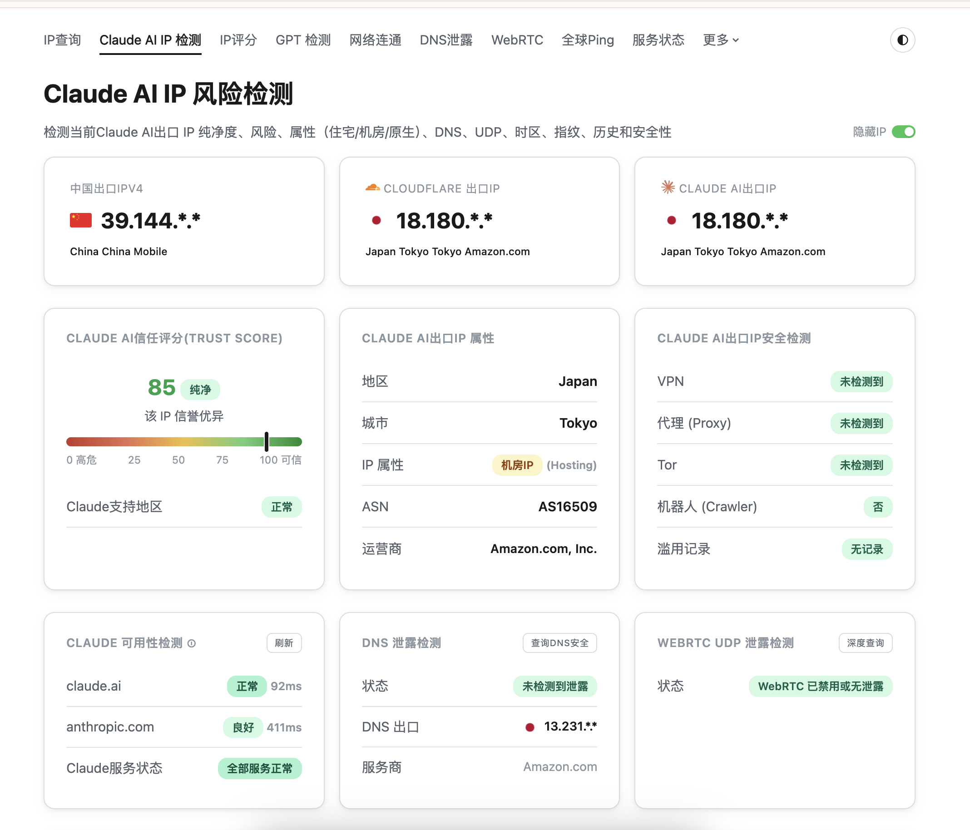Click the VPN 未检测到 status badge
Viewport: 970px width, 830px height.
coord(861,381)
